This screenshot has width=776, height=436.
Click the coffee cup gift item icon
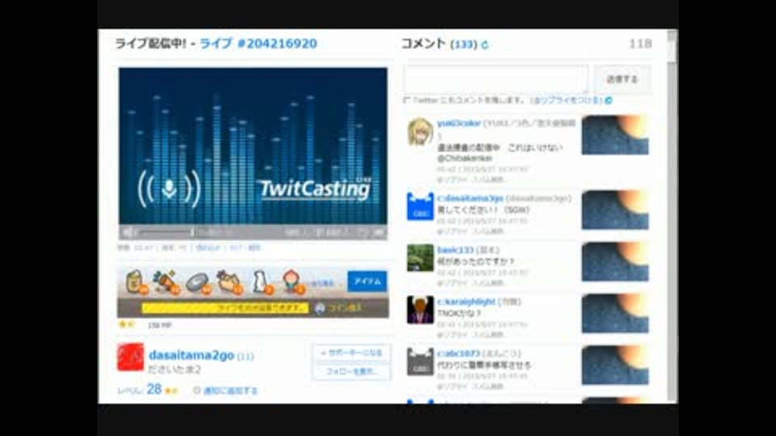[x=136, y=283]
